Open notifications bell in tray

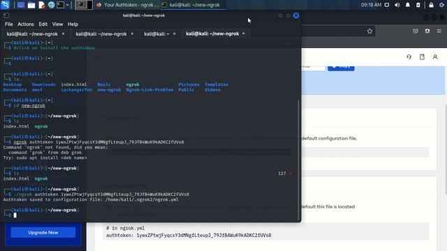[408, 5]
